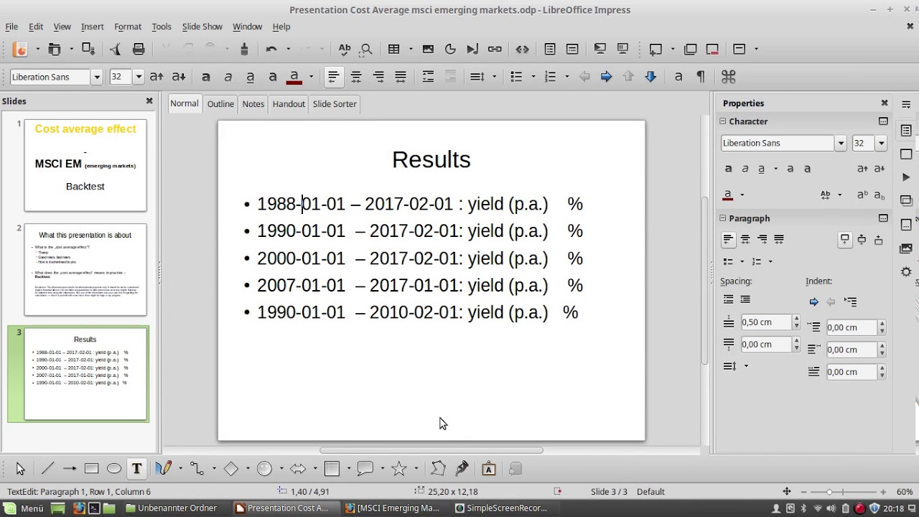Switch to the Outline view tab
The image size is (919, 517).
tap(220, 104)
